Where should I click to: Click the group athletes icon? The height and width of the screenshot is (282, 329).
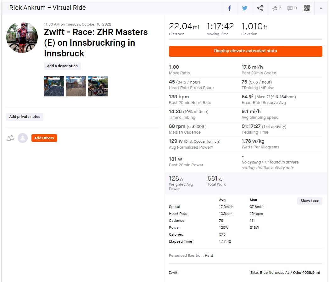click(10, 138)
